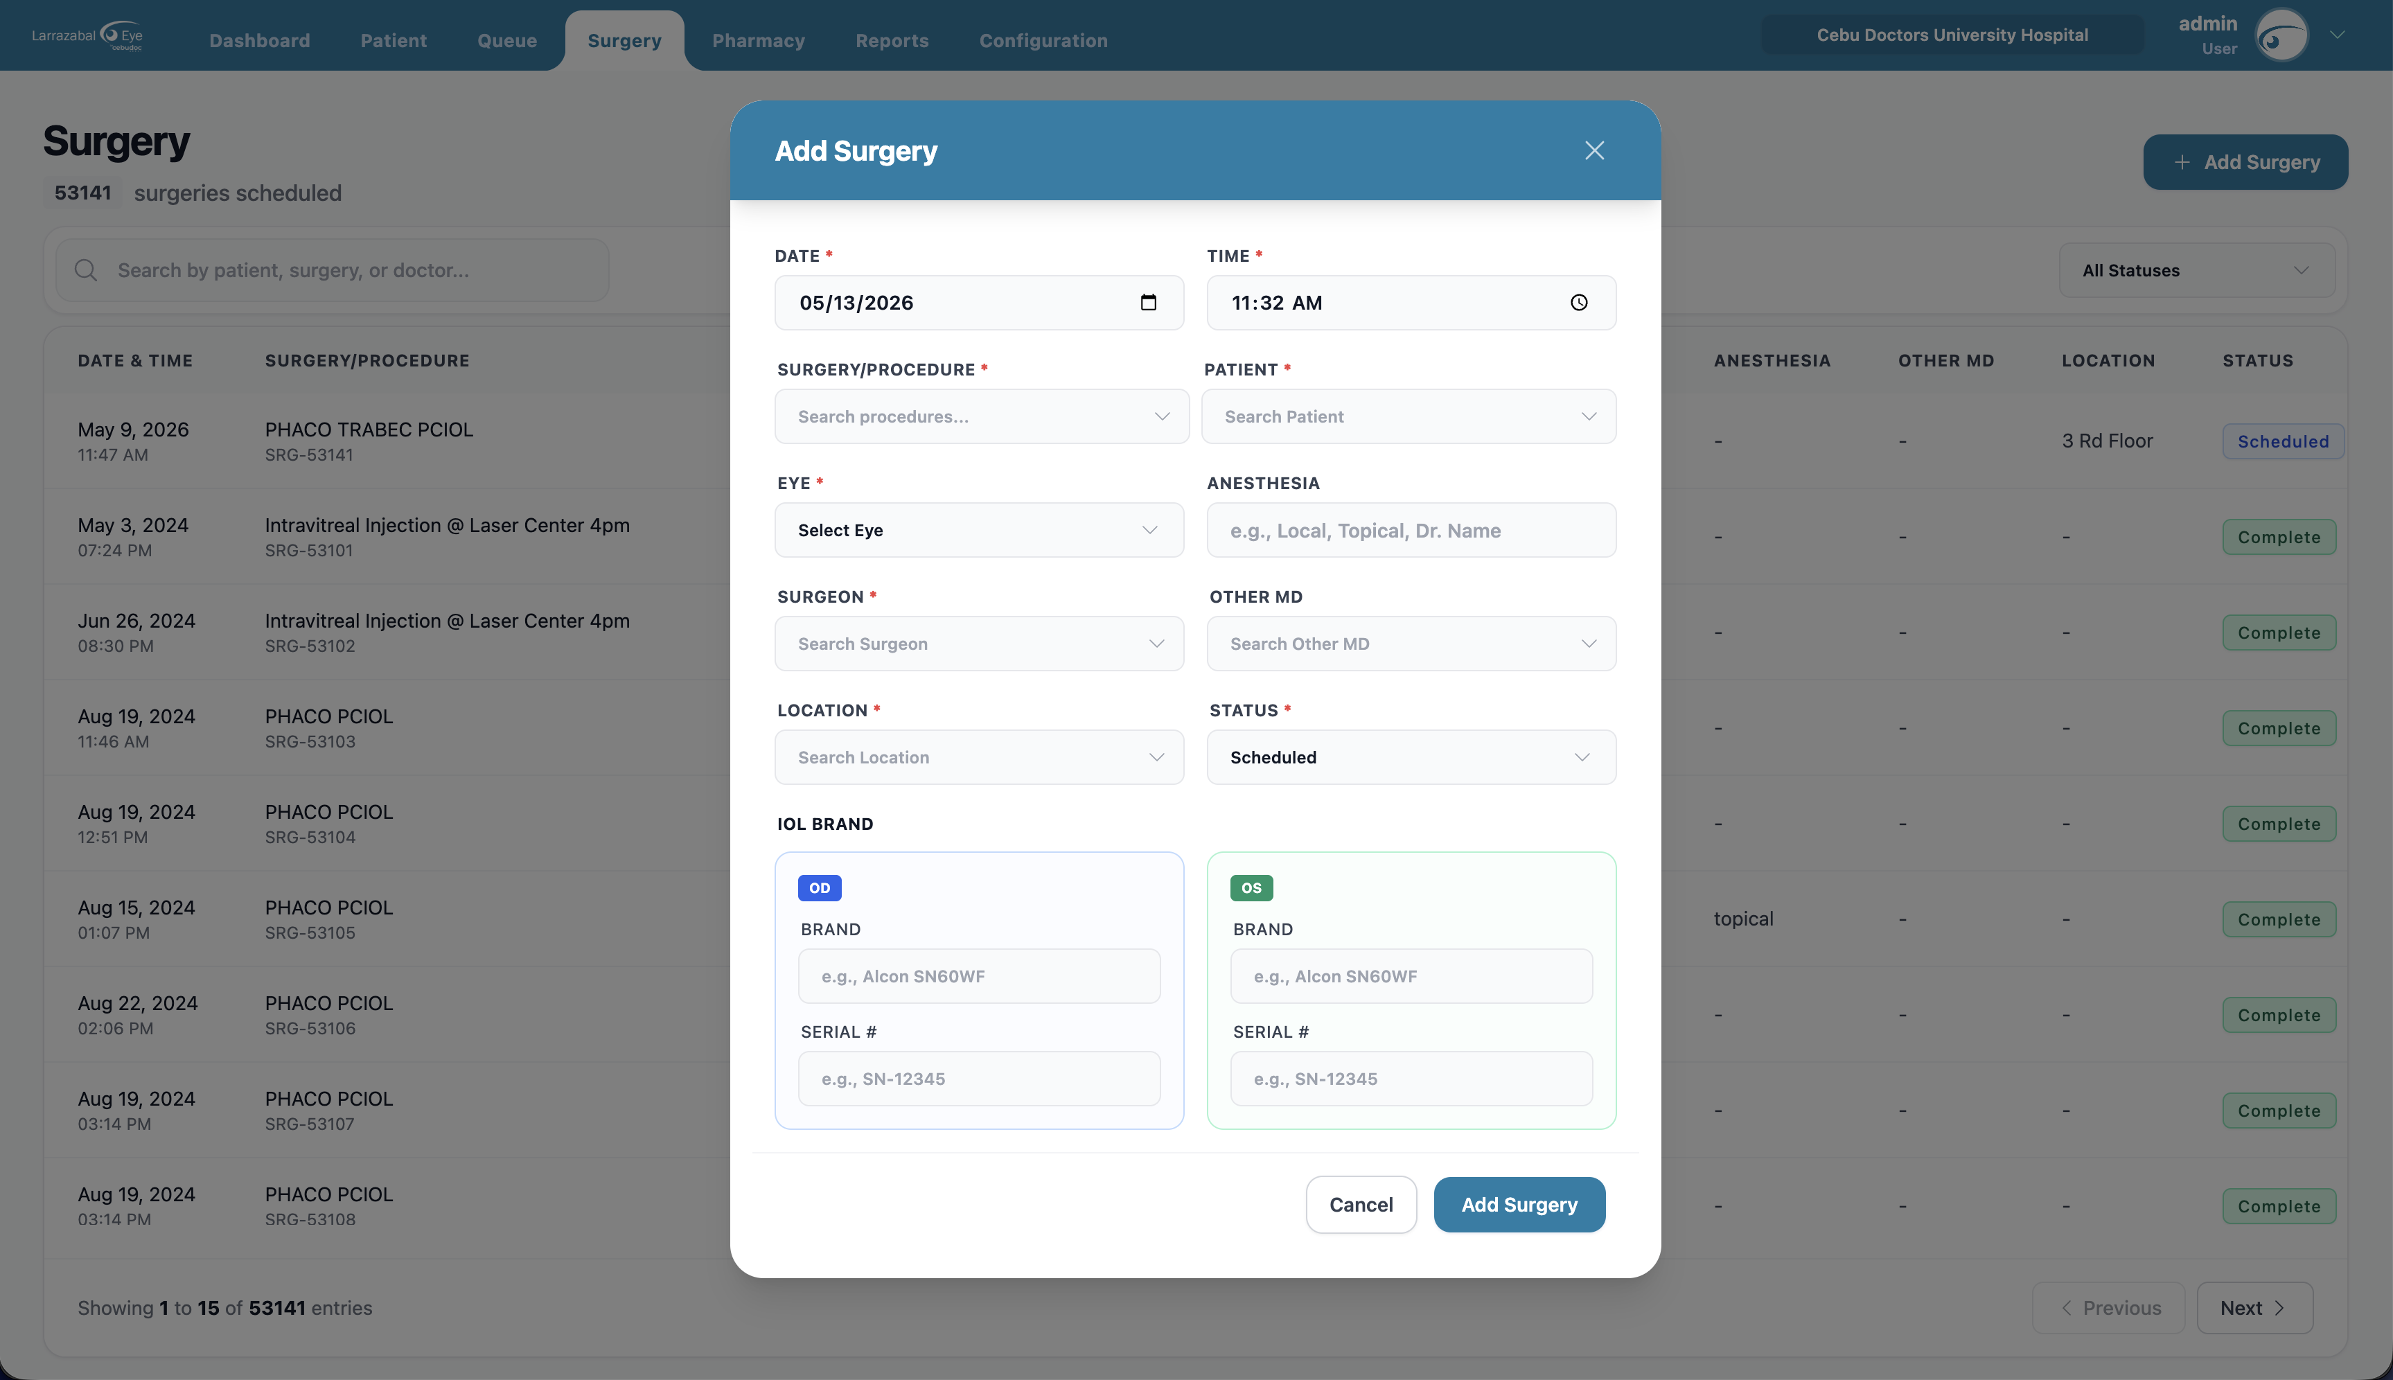The height and width of the screenshot is (1380, 2393).
Task: Click the OD Brand input field
Action: click(979, 976)
